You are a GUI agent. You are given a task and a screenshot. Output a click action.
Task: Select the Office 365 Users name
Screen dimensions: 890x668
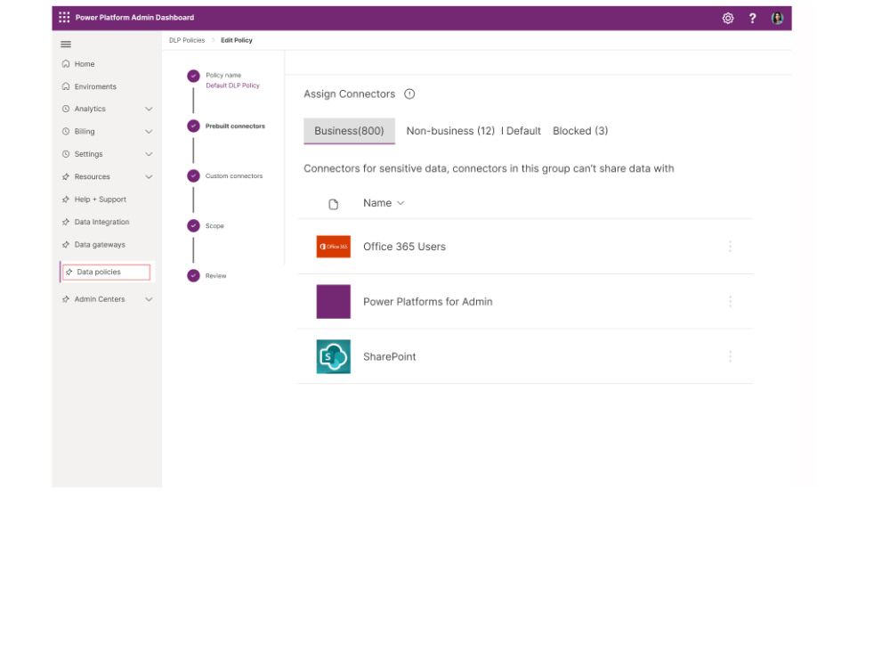tap(404, 247)
